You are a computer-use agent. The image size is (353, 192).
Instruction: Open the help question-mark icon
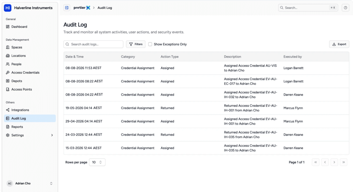point(345,8)
